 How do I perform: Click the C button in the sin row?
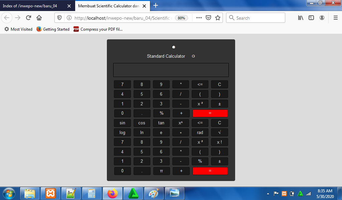(219, 123)
